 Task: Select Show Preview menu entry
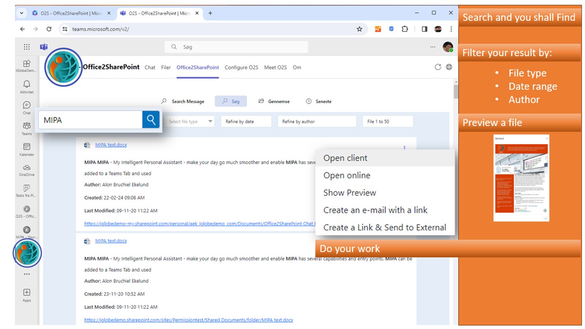click(385, 193)
